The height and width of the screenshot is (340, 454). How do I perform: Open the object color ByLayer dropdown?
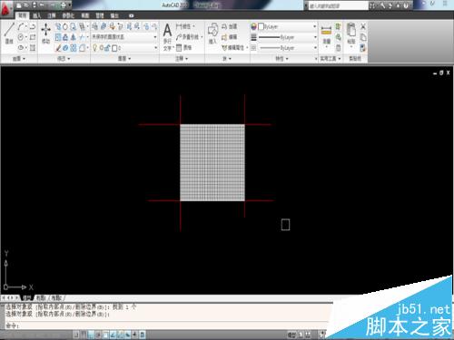tap(287, 26)
